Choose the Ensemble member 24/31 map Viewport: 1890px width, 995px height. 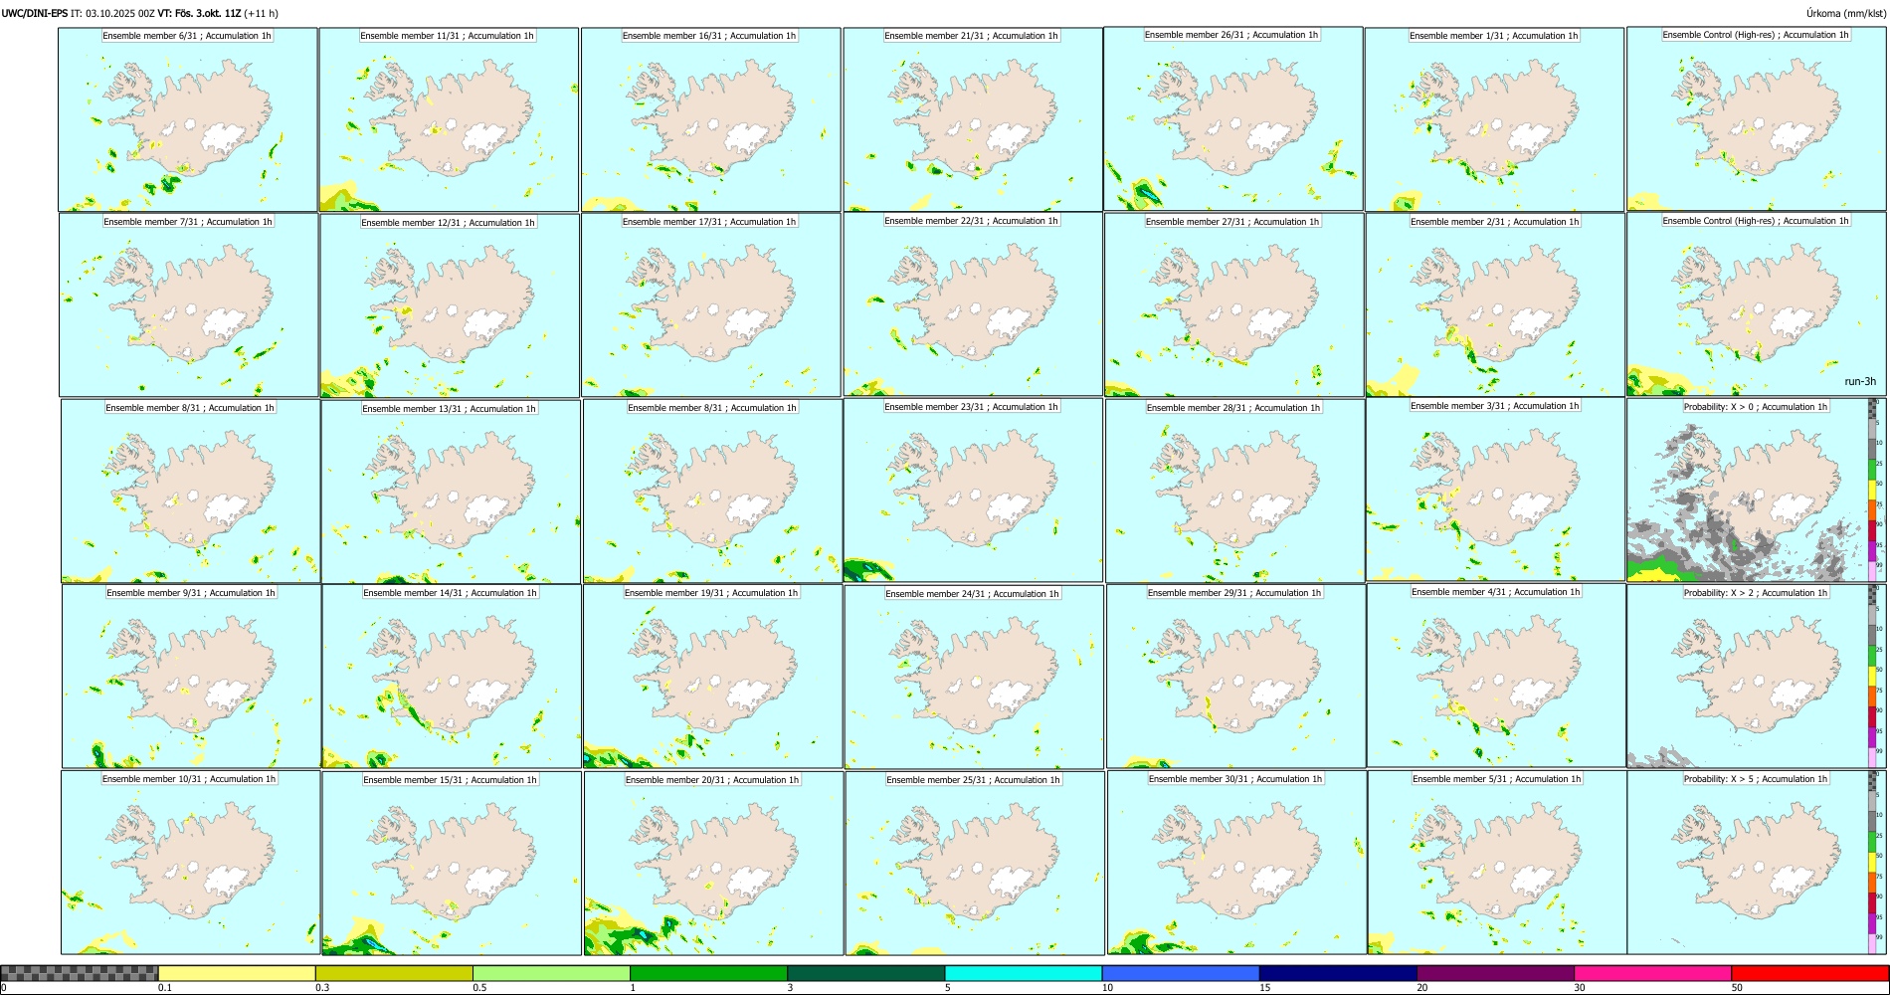pyautogui.click(x=974, y=678)
